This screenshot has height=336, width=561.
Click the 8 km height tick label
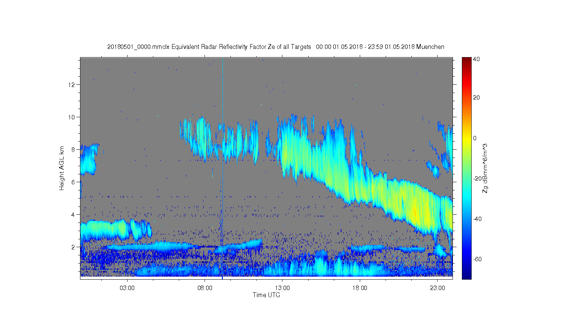[73, 150]
